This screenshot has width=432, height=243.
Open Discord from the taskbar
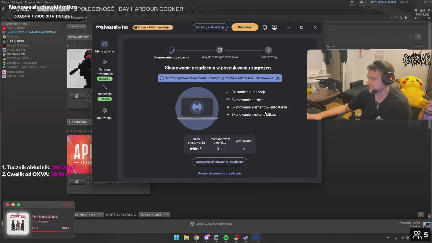tap(206, 238)
